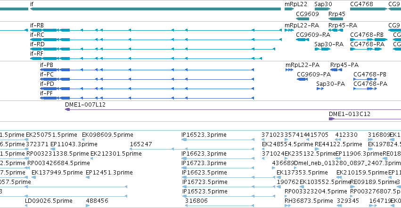This screenshot has width=401, height=208.
Task: Click EST IP16523.5prime
Action: [x=205, y=191]
